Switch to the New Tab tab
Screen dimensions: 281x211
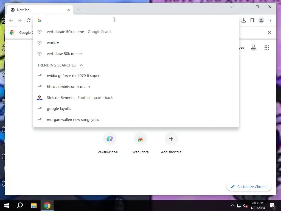point(40,10)
